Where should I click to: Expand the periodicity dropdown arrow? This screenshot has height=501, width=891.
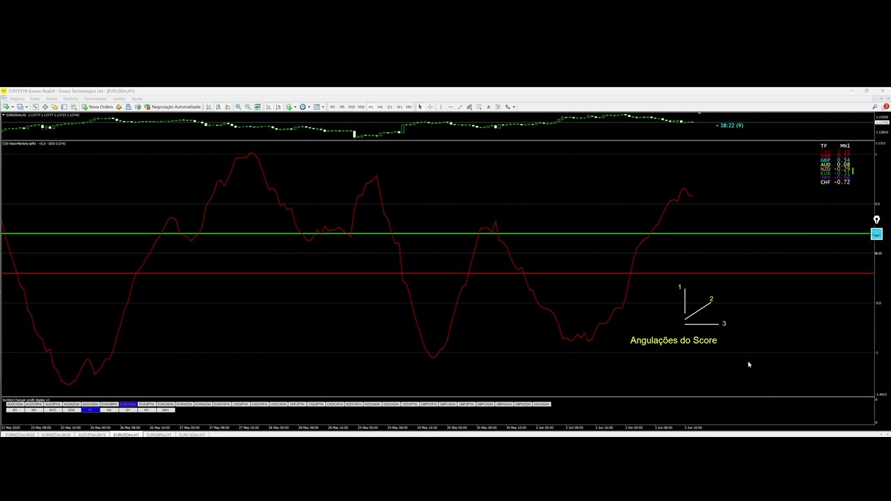(309, 107)
